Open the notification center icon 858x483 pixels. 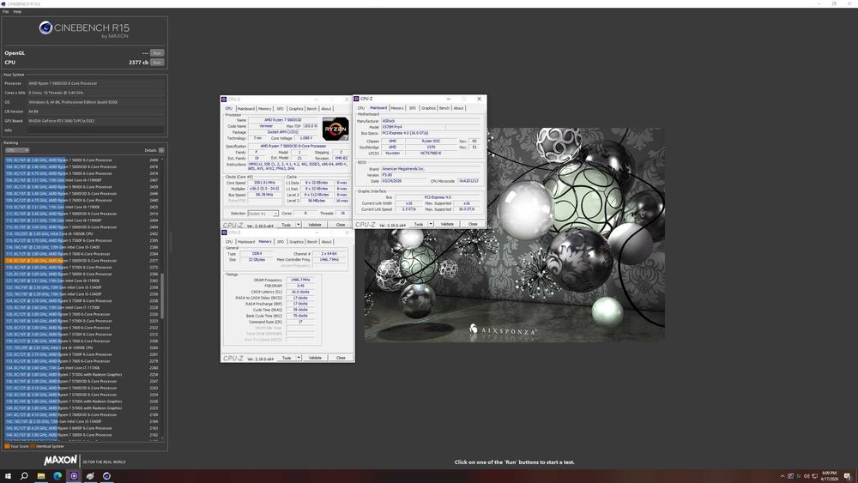(x=848, y=476)
